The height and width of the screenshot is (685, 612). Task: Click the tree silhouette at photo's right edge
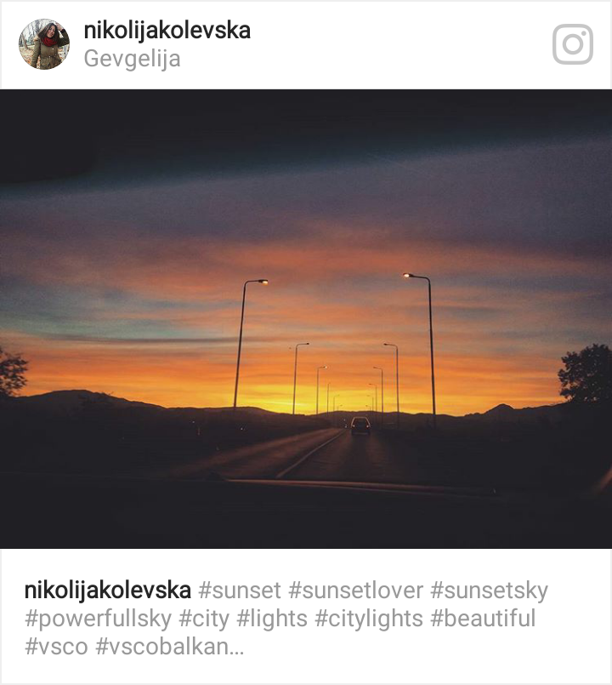[586, 374]
